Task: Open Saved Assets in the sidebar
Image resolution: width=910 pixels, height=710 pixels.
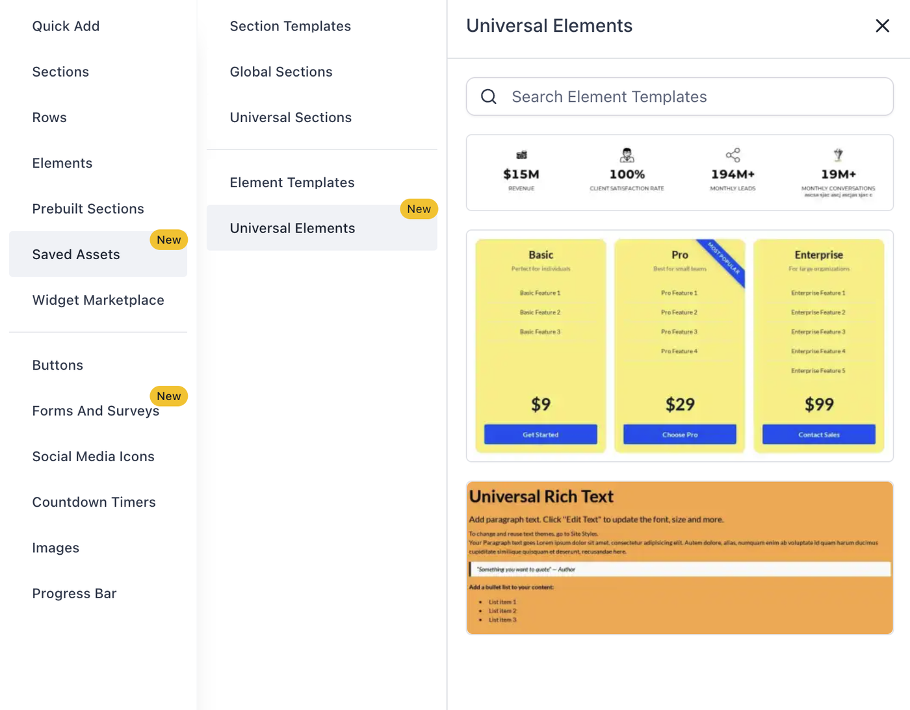Action: pyautogui.click(x=76, y=255)
